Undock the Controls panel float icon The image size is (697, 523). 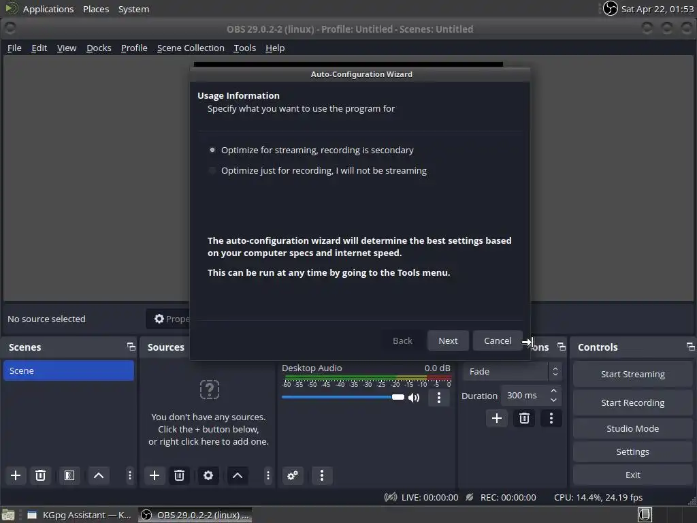click(690, 347)
